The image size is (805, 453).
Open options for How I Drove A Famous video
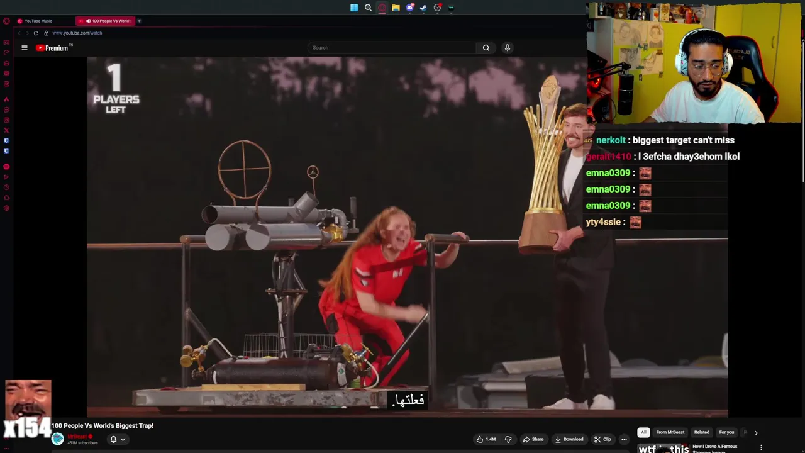point(761,447)
